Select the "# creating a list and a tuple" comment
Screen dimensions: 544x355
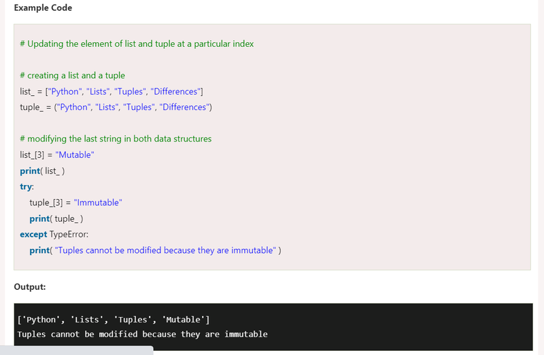point(72,75)
